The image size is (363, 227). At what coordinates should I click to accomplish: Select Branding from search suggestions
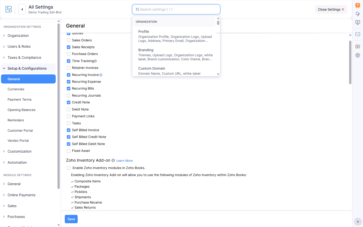pos(175,54)
